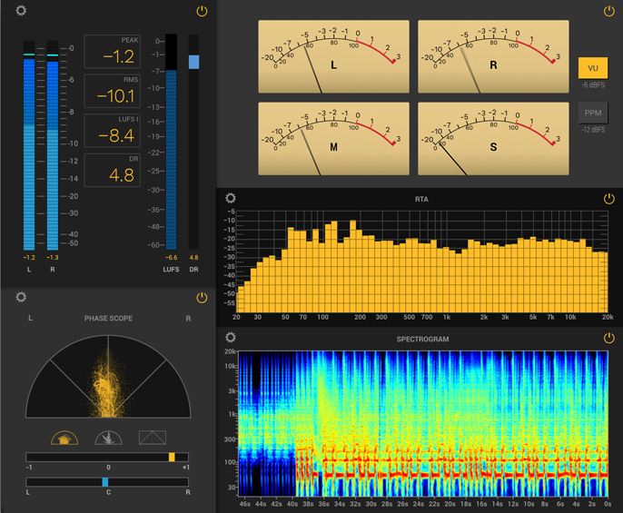Click the L-C-R stereo balance bar
The height and width of the screenshot is (513, 623).
(107, 482)
